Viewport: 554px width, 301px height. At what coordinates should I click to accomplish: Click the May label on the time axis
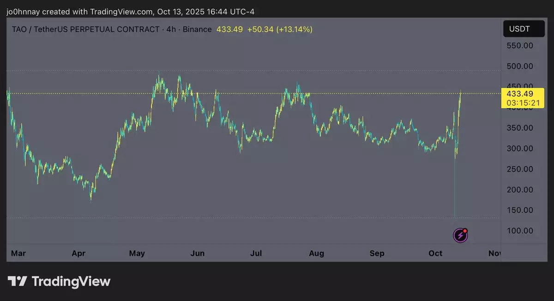[137, 253]
